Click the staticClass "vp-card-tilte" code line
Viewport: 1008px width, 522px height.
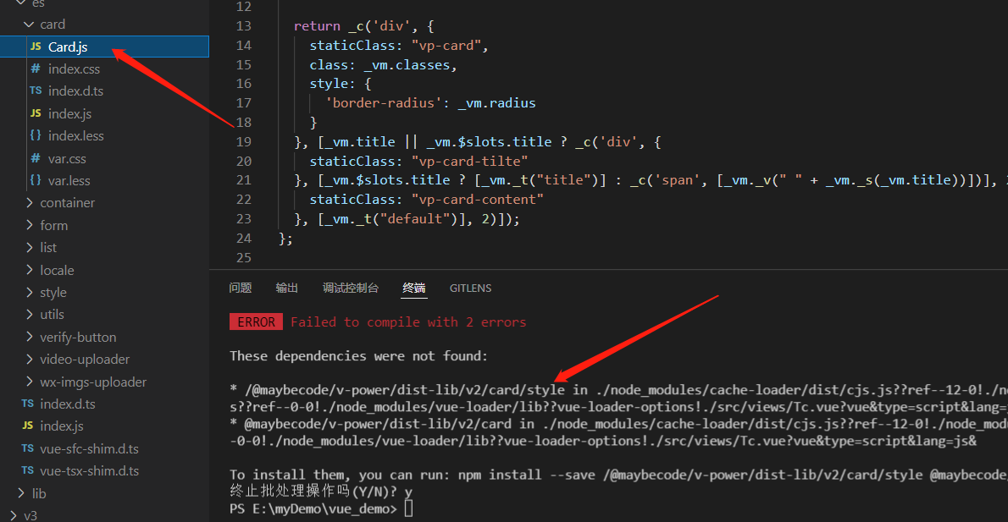tap(418, 161)
